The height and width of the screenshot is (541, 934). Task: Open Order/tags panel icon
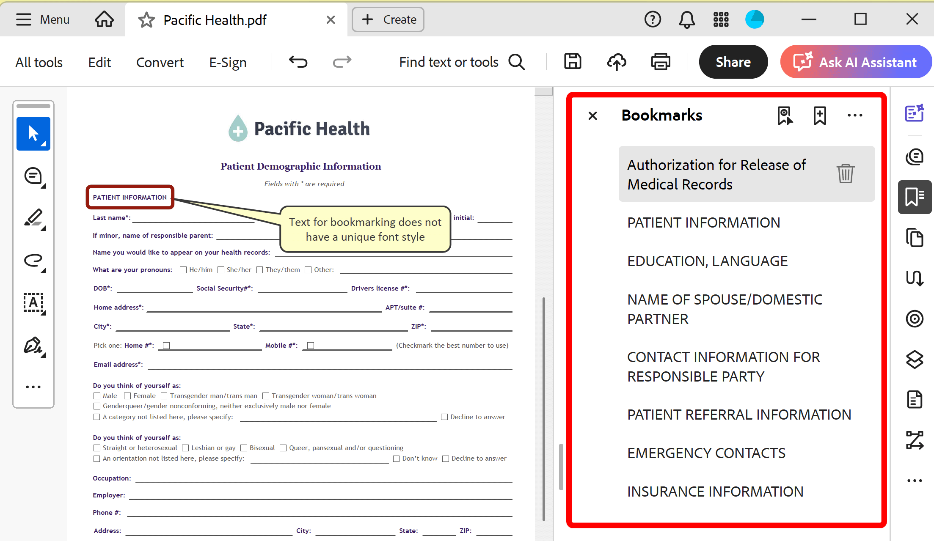[915, 440]
